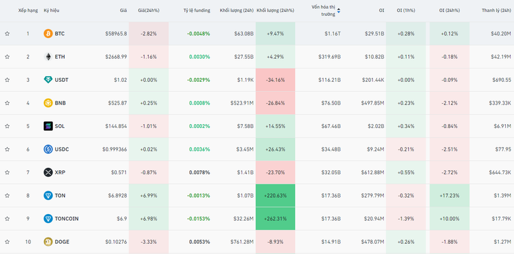Click the Thanh lý (24h) column header
The width and height of the screenshot is (514, 254).
(x=496, y=11)
